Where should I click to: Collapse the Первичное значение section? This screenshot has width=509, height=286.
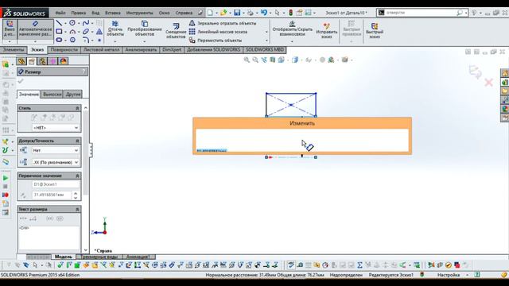click(77, 176)
